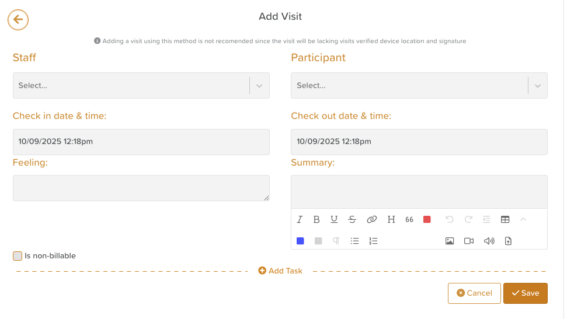Collapse the Summary toolbar with chevron

pos(523,219)
